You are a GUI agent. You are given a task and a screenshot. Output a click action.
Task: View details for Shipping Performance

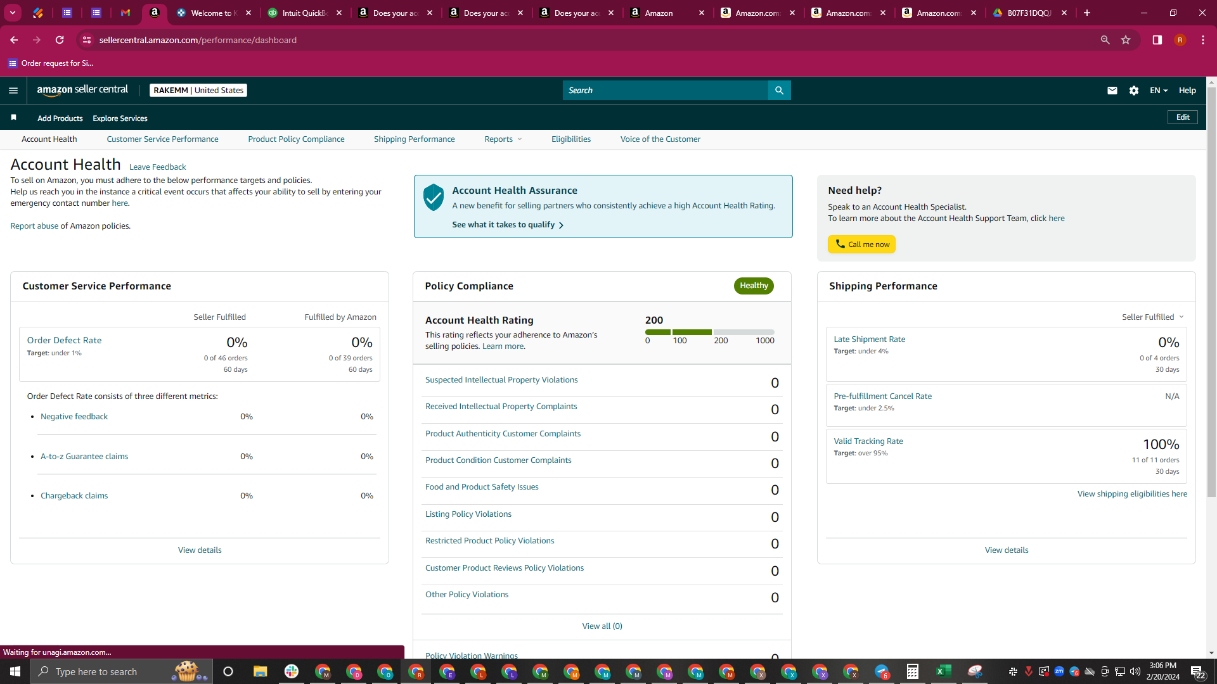[1007, 550]
